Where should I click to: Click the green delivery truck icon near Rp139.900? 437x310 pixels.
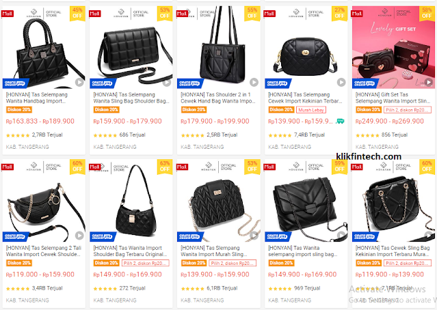tap(340, 121)
